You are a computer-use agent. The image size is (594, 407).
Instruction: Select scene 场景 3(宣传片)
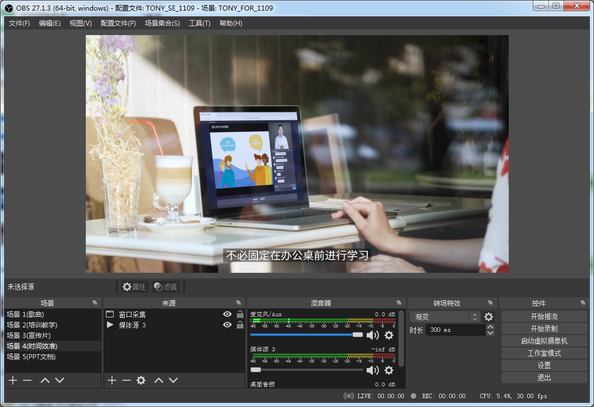point(53,335)
